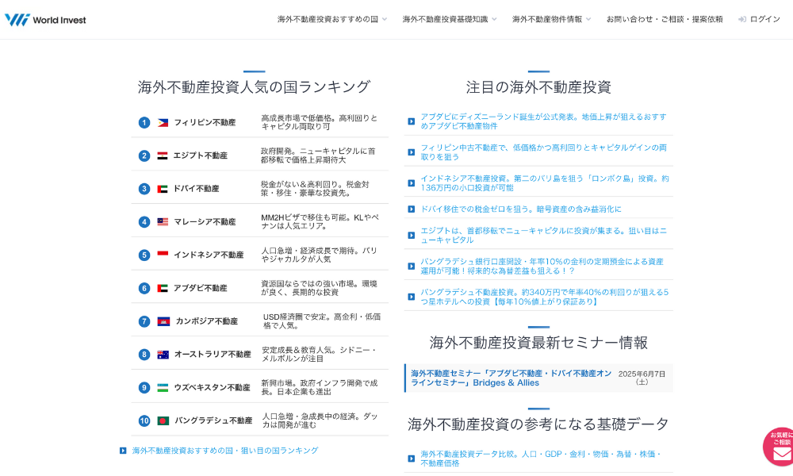This screenshot has width=793, height=476.
Task: Click the login arrow icon
Action: point(741,19)
